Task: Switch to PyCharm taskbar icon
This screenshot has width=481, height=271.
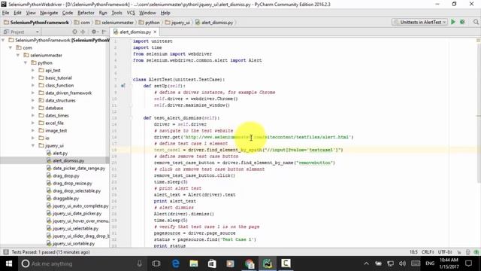Action: pos(268,263)
